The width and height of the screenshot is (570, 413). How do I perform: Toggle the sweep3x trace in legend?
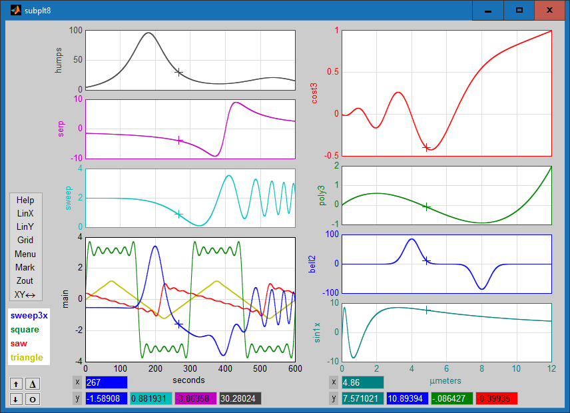point(29,316)
